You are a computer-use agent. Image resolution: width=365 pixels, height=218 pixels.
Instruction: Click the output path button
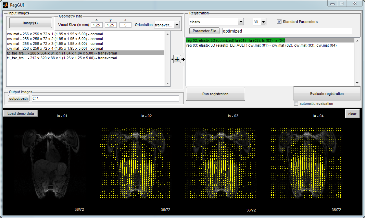coord(18,99)
